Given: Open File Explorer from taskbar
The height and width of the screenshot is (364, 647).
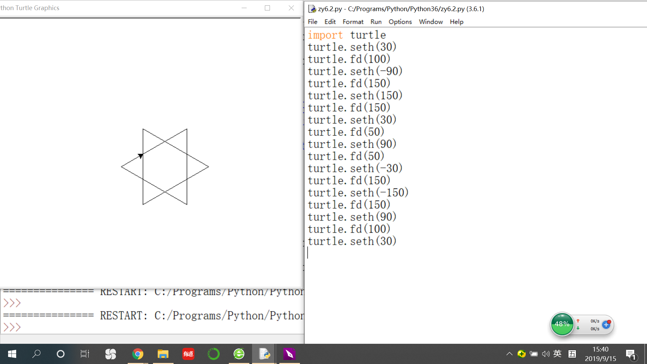Looking at the screenshot, I should click(x=163, y=354).
